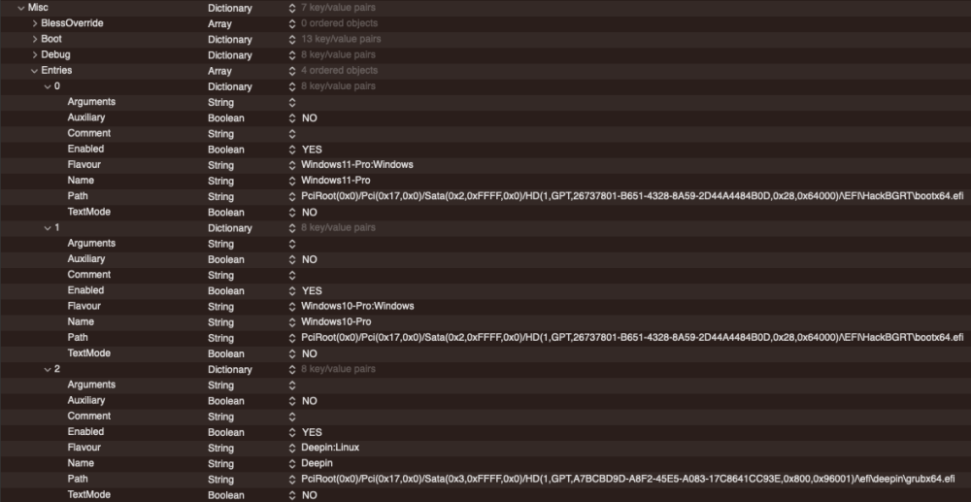Select entry 0 Comment key
The height and width of the screenshot is (502, 971).
tap(89, 133)
